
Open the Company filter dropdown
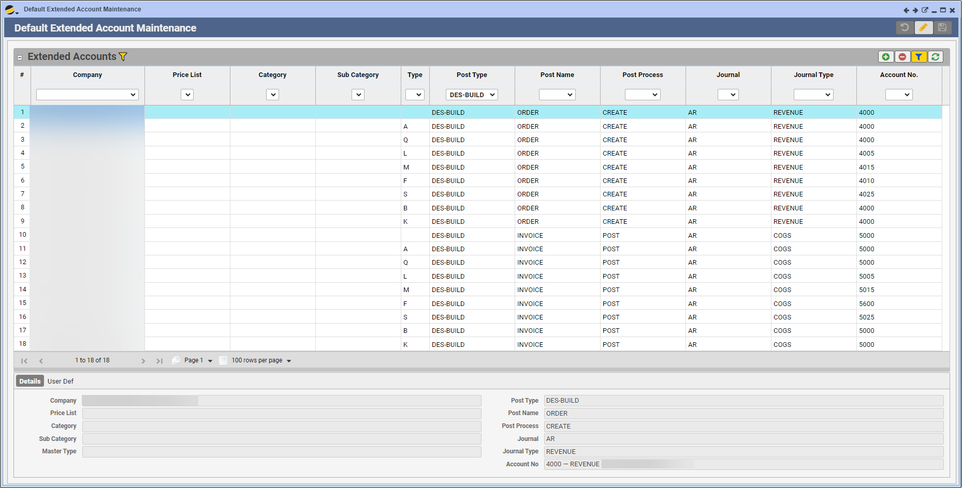[x=88, y=95]
